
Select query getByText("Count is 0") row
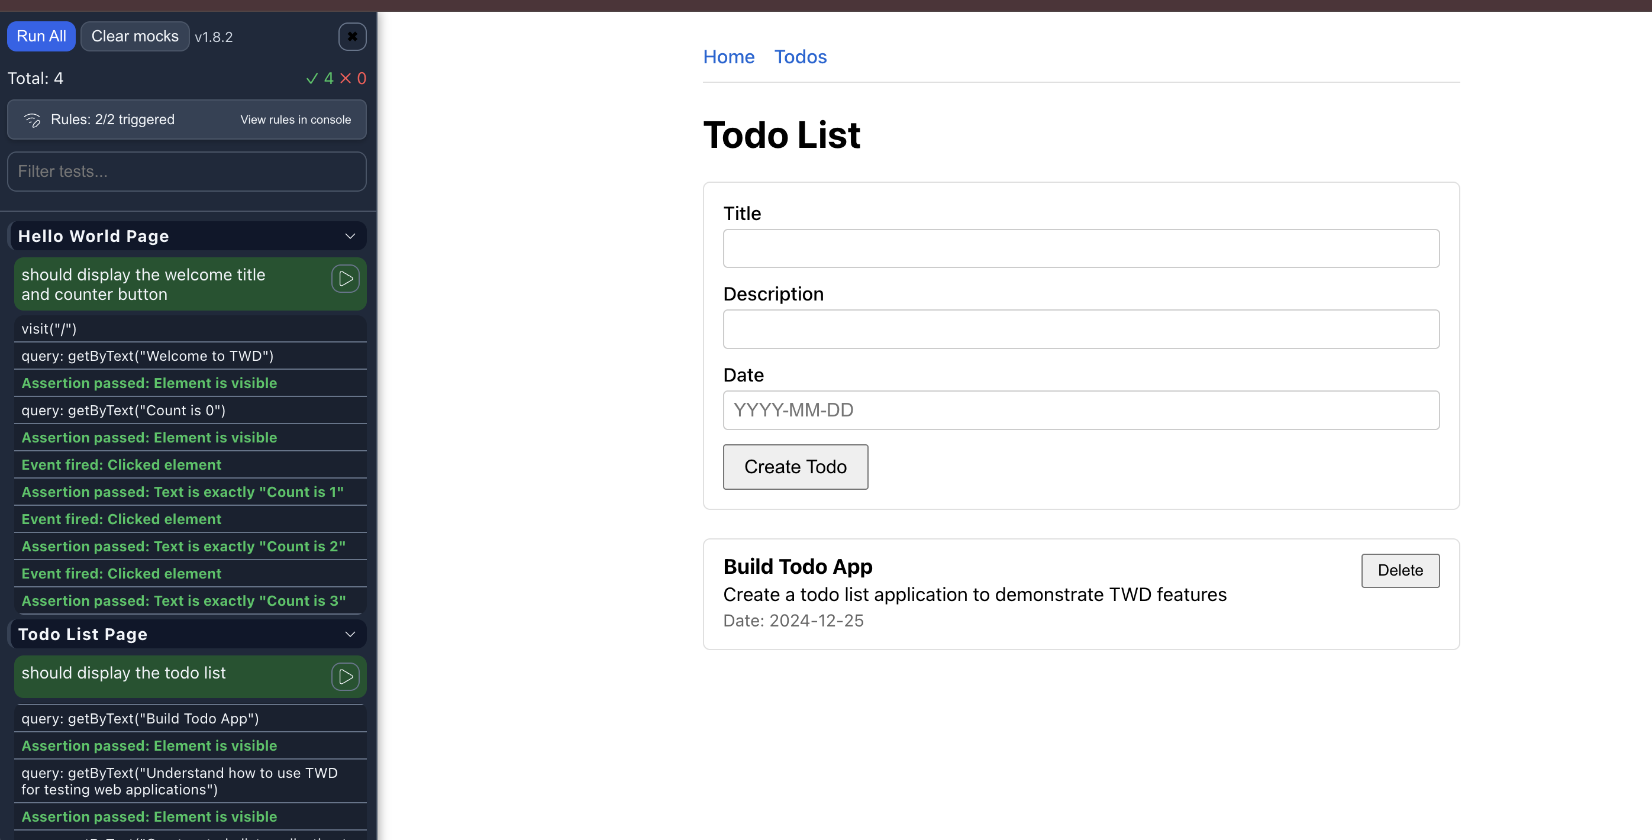(190, 411)
